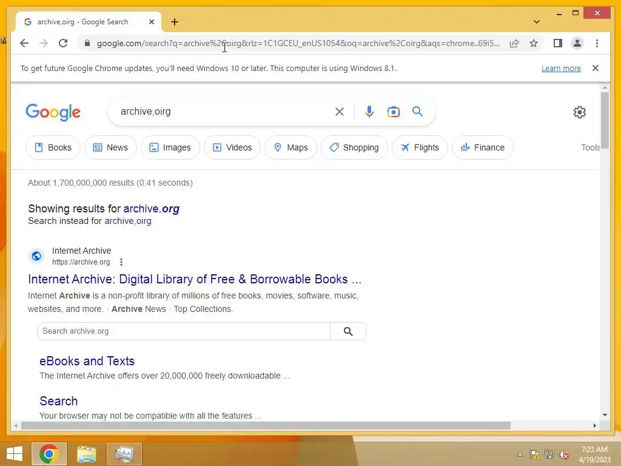Open the Chrome side panel icon
The image size is (621, 466).
[558, 43]
